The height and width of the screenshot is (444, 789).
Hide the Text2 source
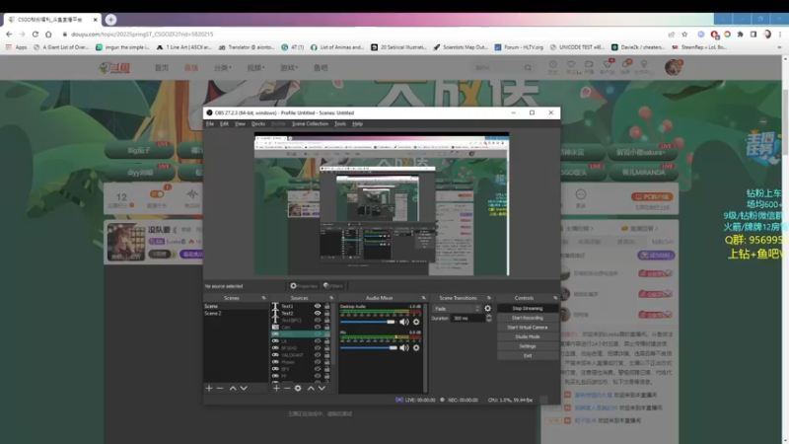[x=318, y=313]
